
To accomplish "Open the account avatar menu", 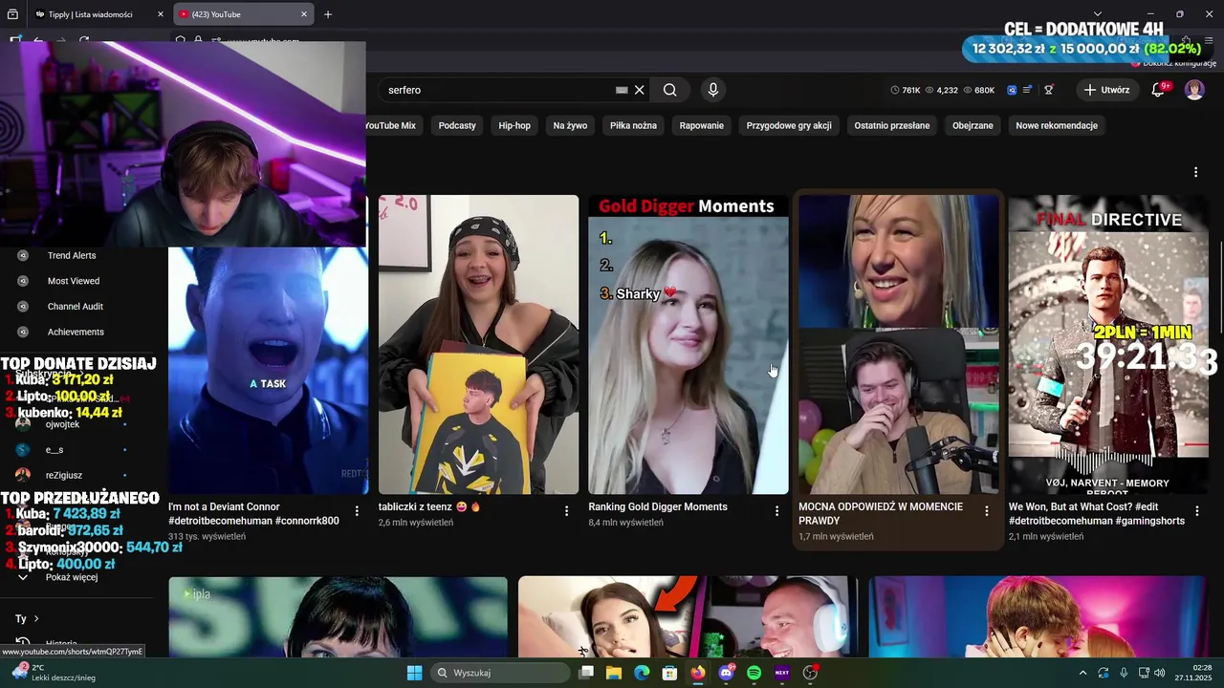I will click(1194, 90).
